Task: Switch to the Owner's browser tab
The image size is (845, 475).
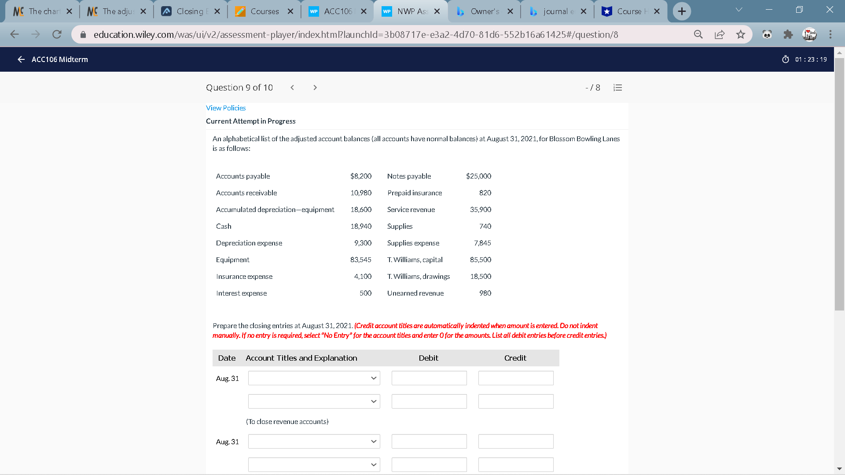Action: click(x=484, y=11)
